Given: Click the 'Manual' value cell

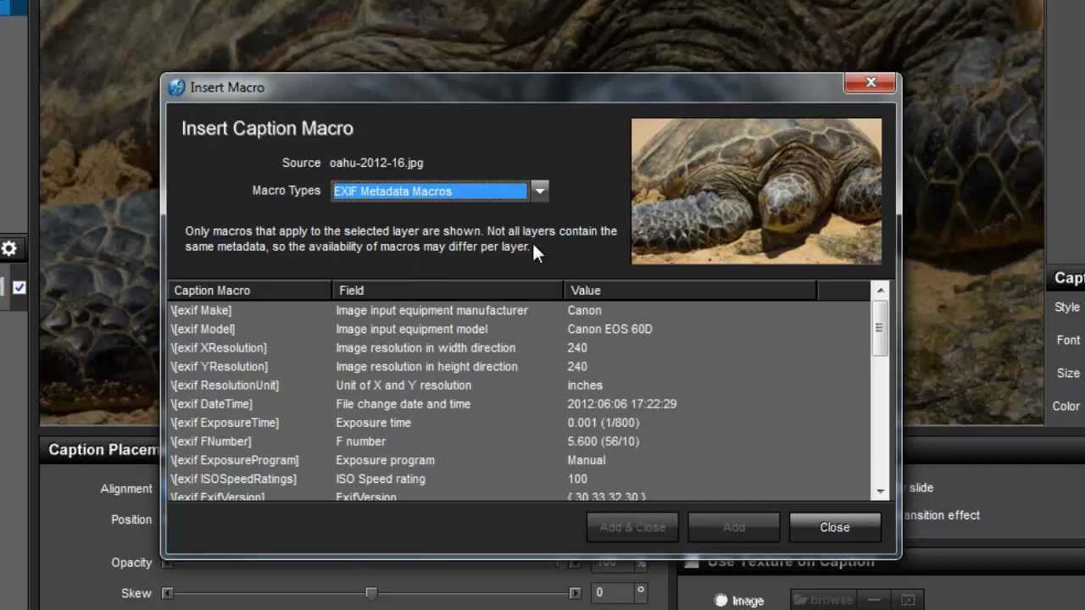Looking at the screenshot, I should pos(587,460).
